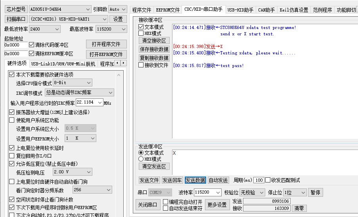This screenshot has height=217, width=358.
Task: Switch to the CDC/HID-串口助手 tab
Action: (203, 9)
